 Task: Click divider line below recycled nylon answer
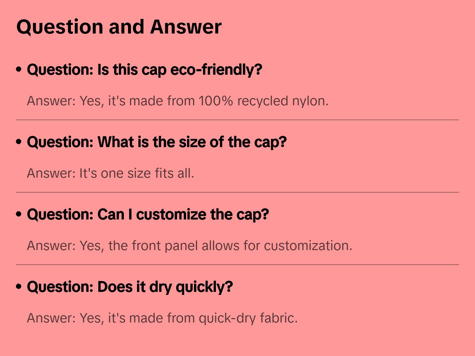pyautogui.click(x=237, y=120)
